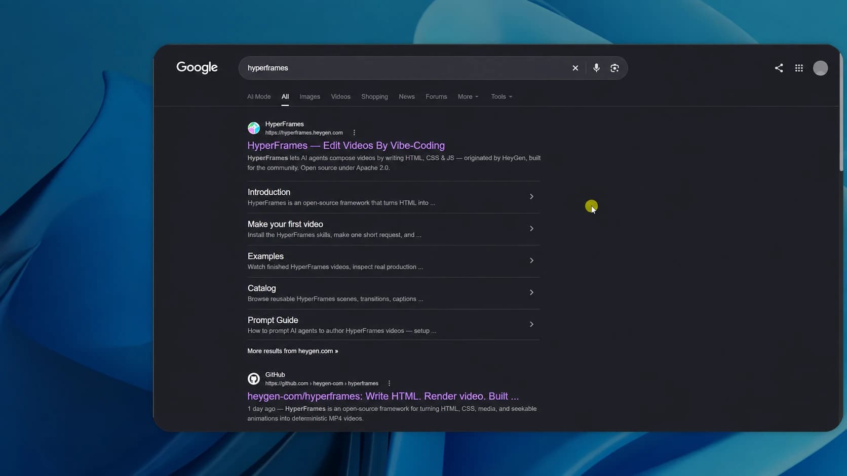Open three-dot menu next to hyperframes.heygen.com
The image size is (847, 476).
tap(354, 133)
